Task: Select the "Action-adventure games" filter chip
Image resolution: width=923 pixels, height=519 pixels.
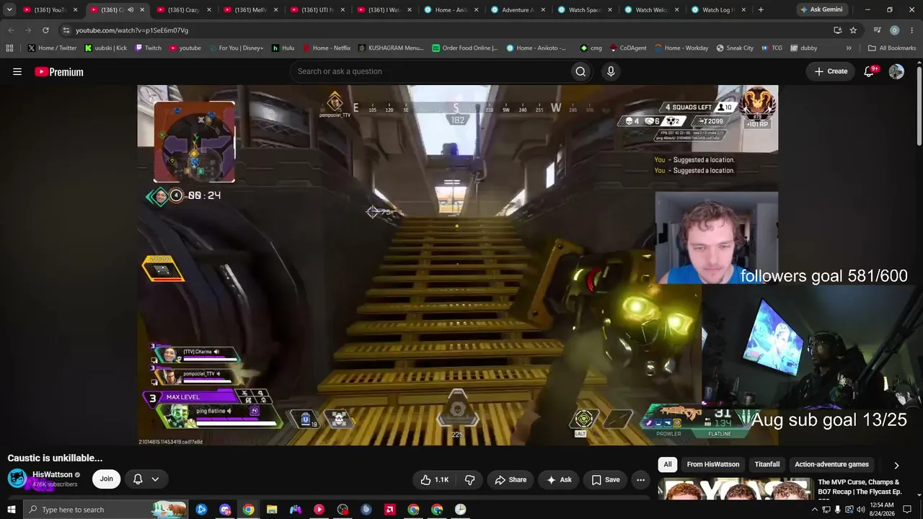Action: (831, 464)
